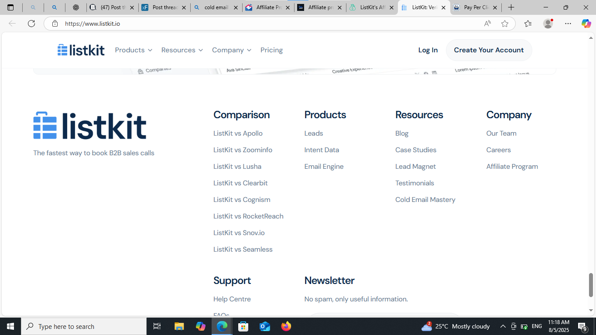
Task: Click the Windows taskbar search box
Action: pyautogui.click(x=84, y=326)
